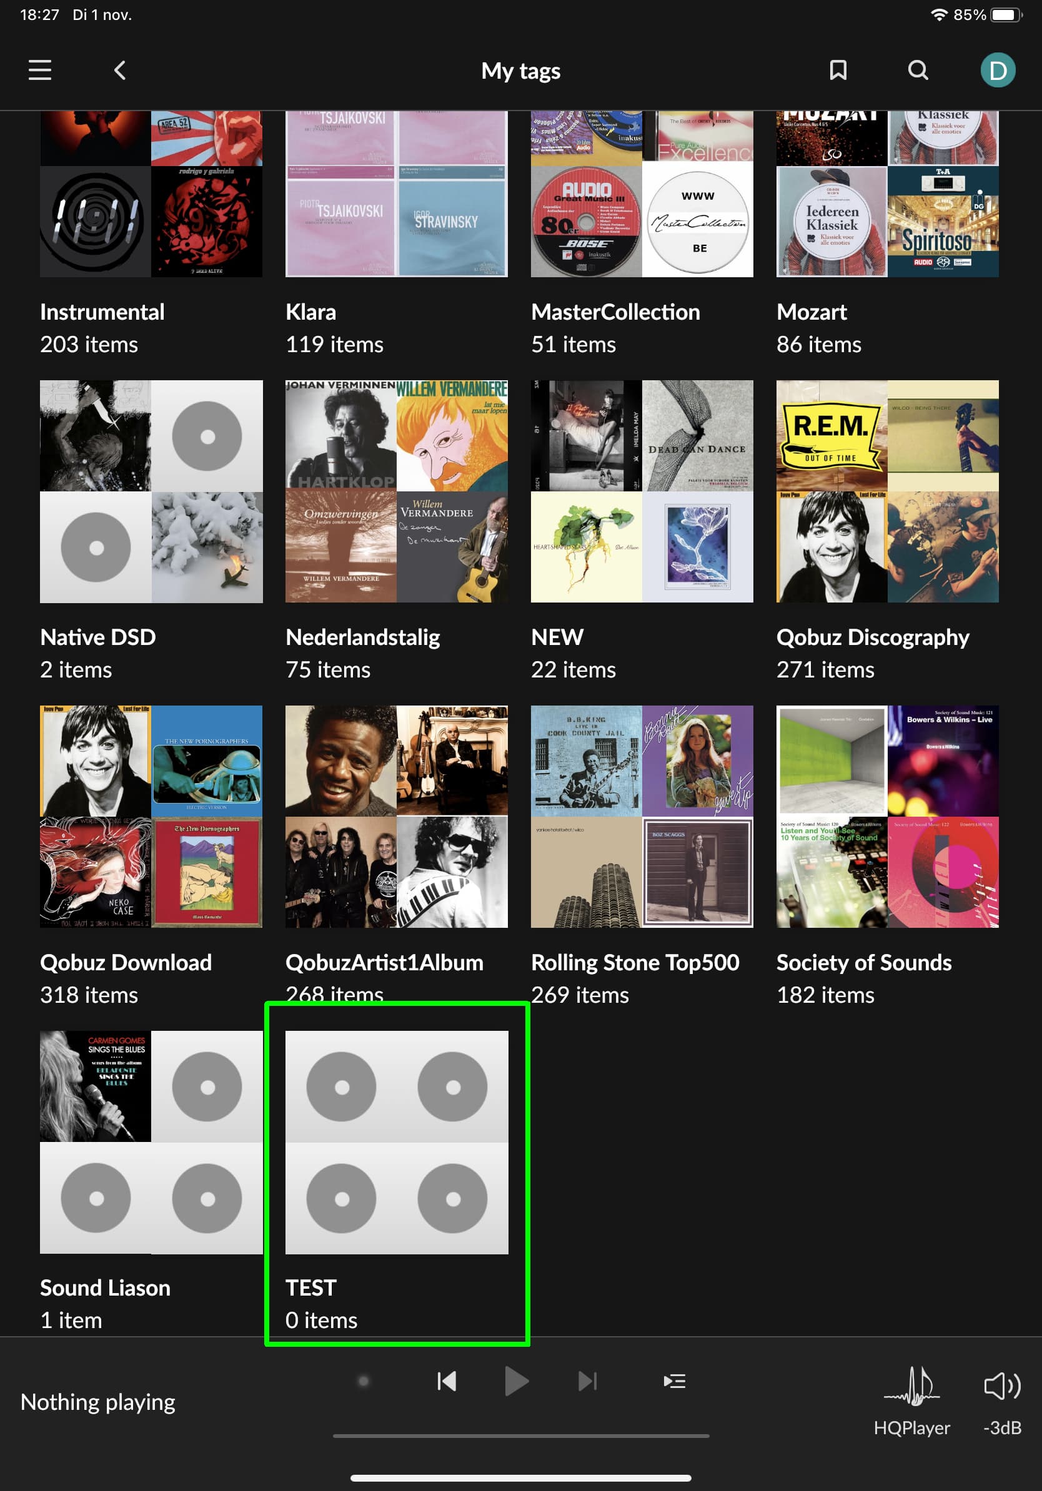Open the profile avatar labeled D

click(997, 70)
